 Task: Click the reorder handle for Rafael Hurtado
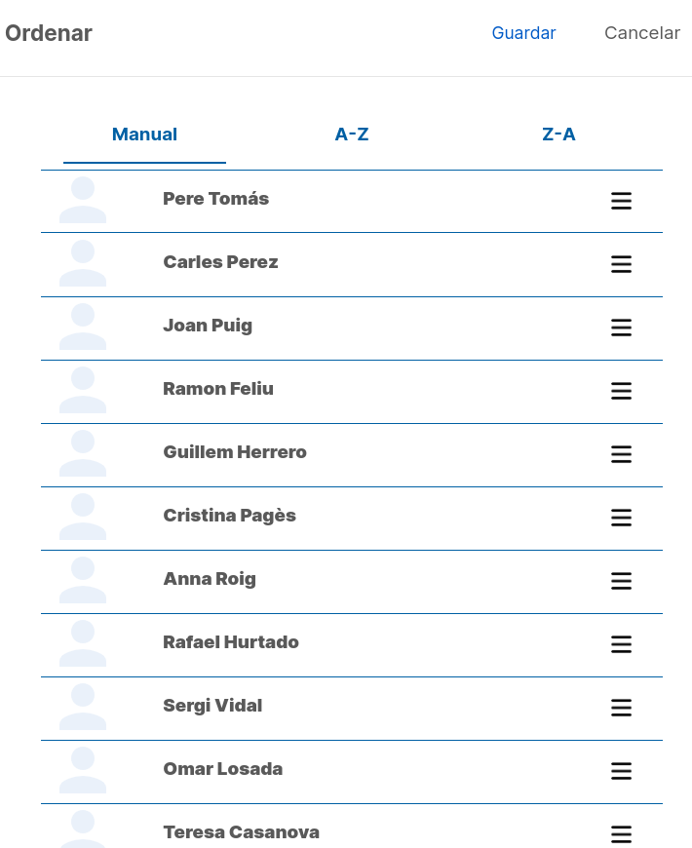621,643
